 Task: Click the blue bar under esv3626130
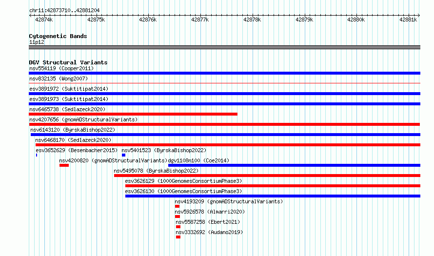pos(273,196)
